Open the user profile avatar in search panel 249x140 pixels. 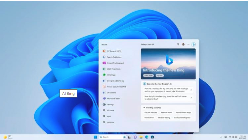pyautogui.click(x=183, y=44)
